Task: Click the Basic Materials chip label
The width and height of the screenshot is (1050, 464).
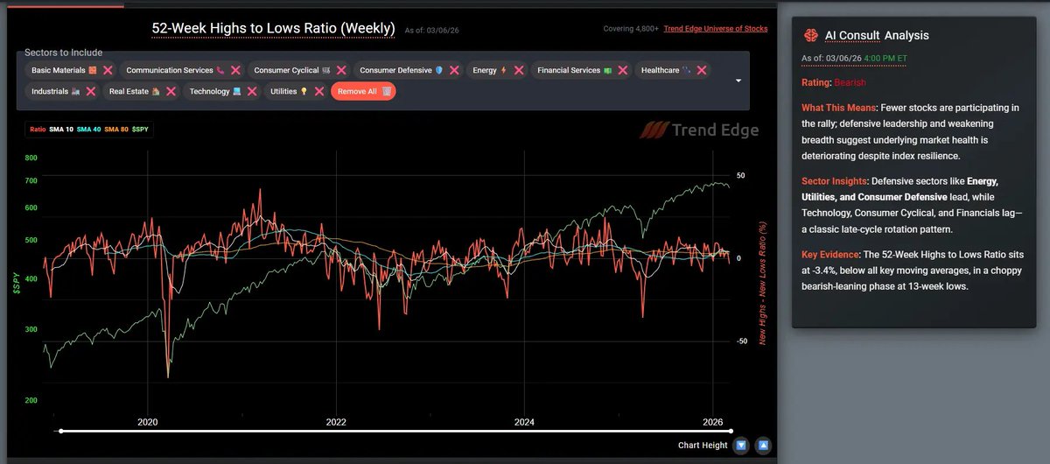Action: (59, 70)
